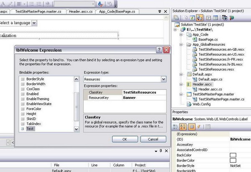Collapse the TestSiteMasterPage.master node
251x172 pixels.
pos(181,94)
